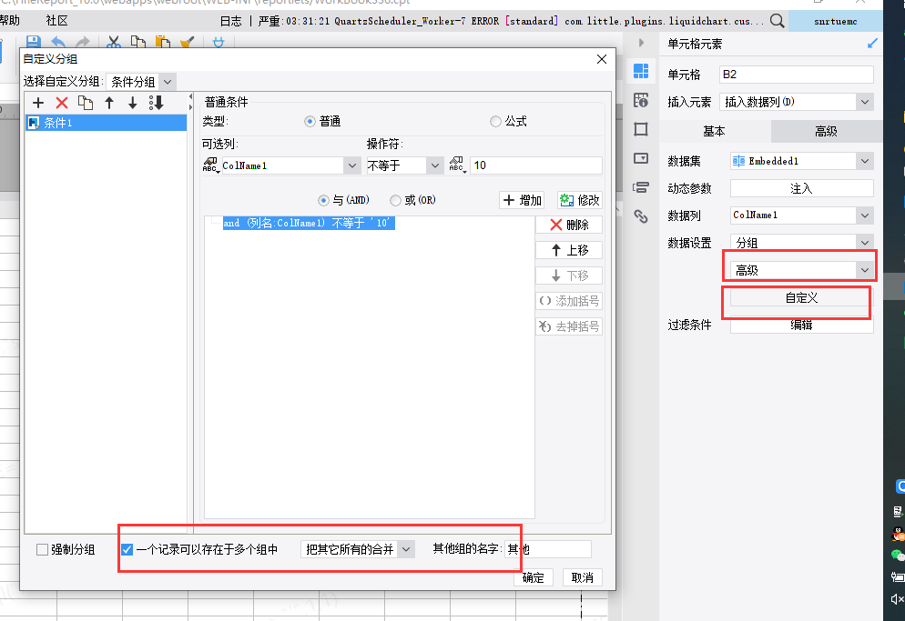Click the log search magnifier icon
Viewport: 905px width, 621px height.
click(x=777, y=21)
